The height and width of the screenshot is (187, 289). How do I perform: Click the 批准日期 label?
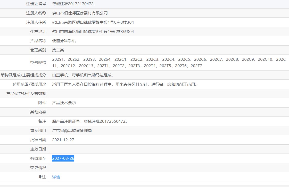click(x=38, y=140)
